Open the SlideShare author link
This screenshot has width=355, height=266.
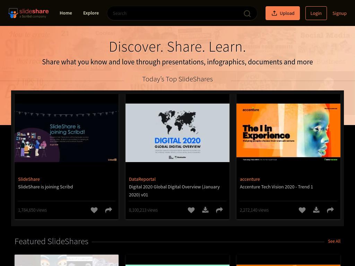[29, 179]
